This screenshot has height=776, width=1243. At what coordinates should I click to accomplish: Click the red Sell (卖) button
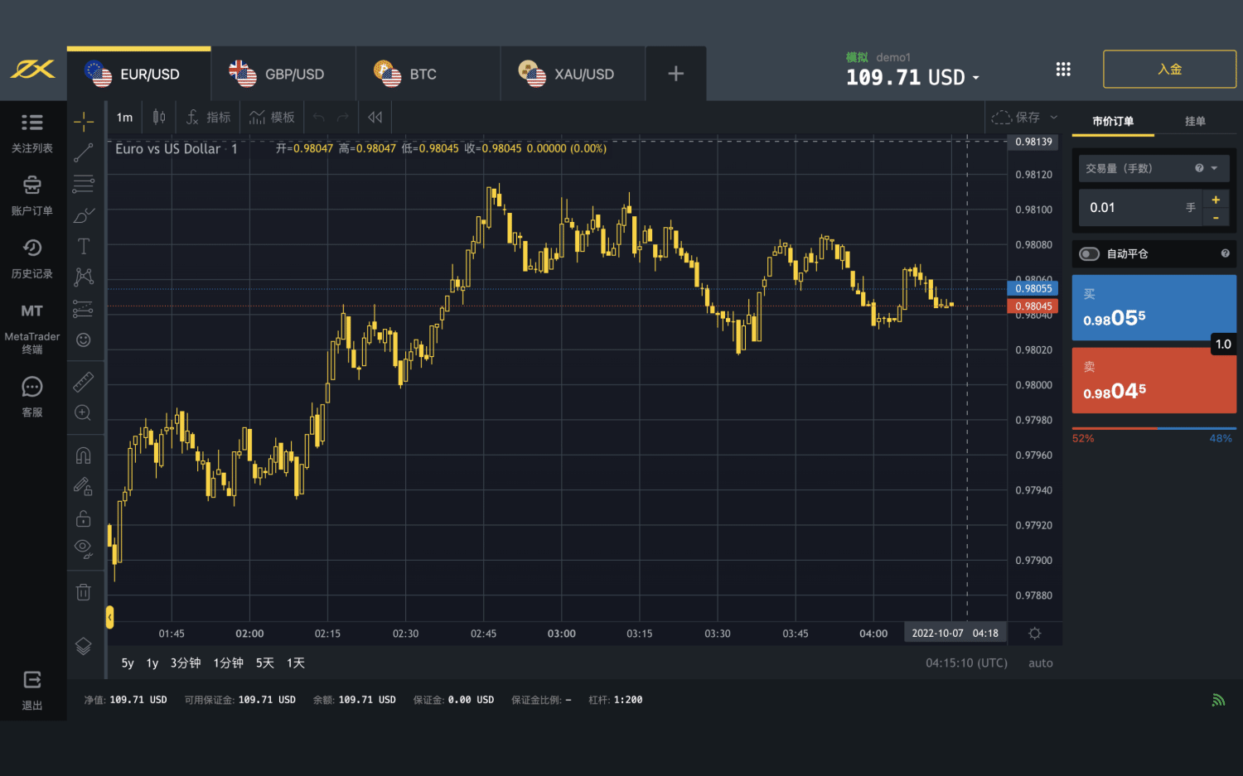pos(1154,380)
